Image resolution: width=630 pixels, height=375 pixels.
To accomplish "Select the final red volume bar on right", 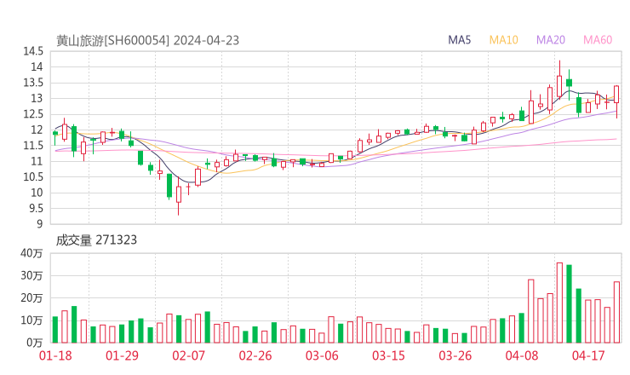I will tap(616, 312).
